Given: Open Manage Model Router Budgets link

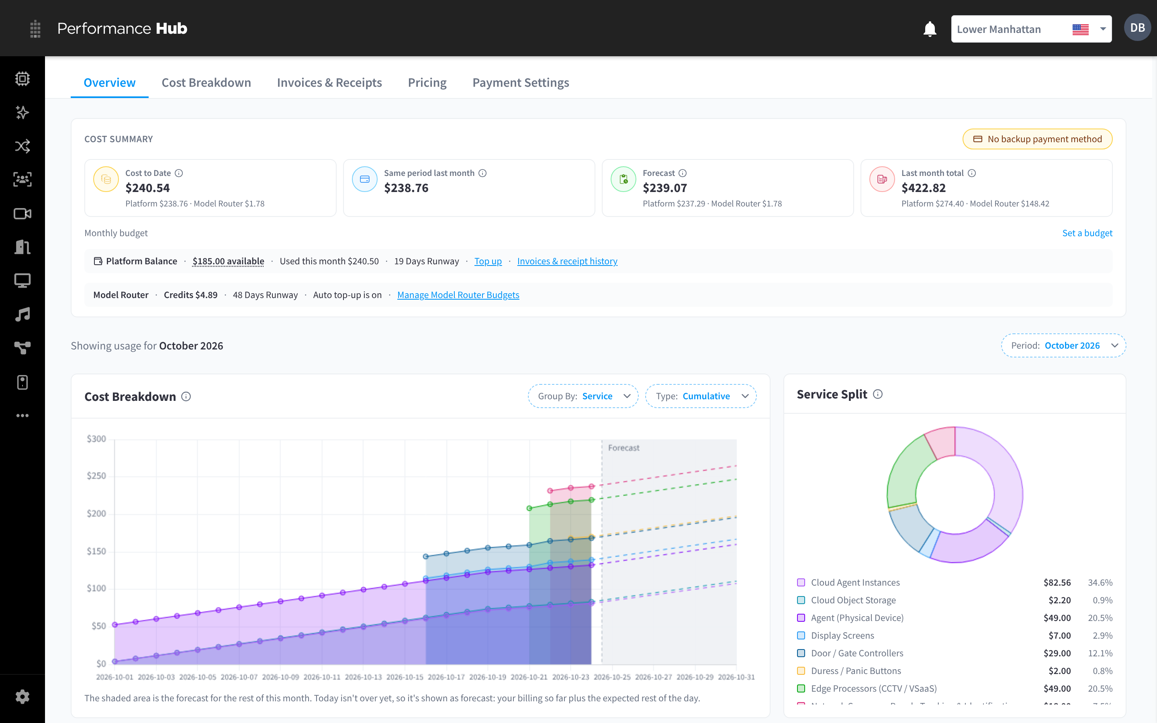Looking at the screenshot, I should coord(458,295).
